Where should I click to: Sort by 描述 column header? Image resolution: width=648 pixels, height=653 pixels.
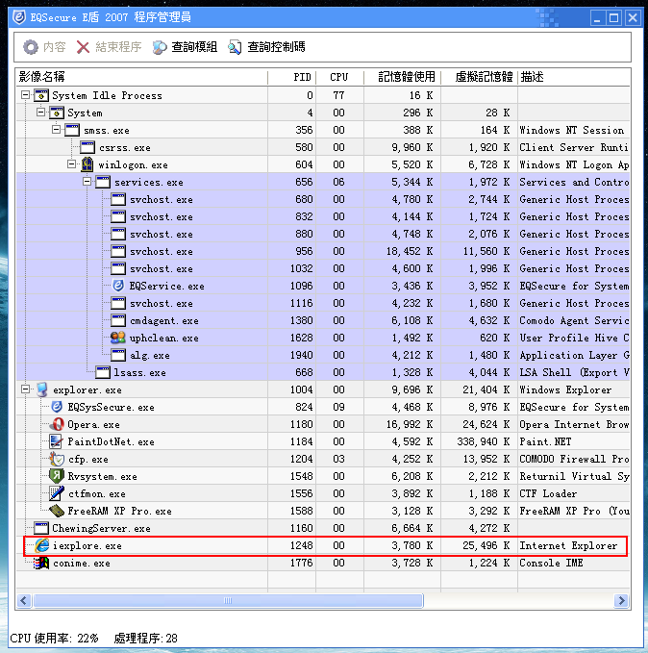click(x=574, y=77)
